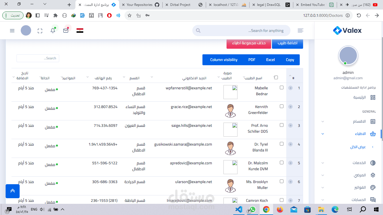383x215 pixels.
Task: Click the admin profile picture in sidebar
Action: tap(348, 55)
